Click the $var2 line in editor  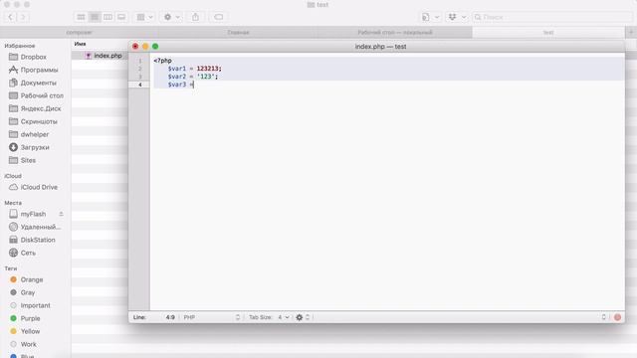point(193,77)
